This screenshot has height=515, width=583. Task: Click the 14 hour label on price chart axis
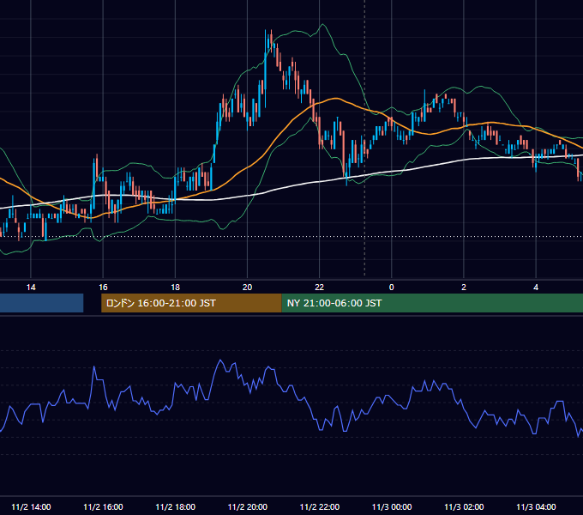pos(31,288)
